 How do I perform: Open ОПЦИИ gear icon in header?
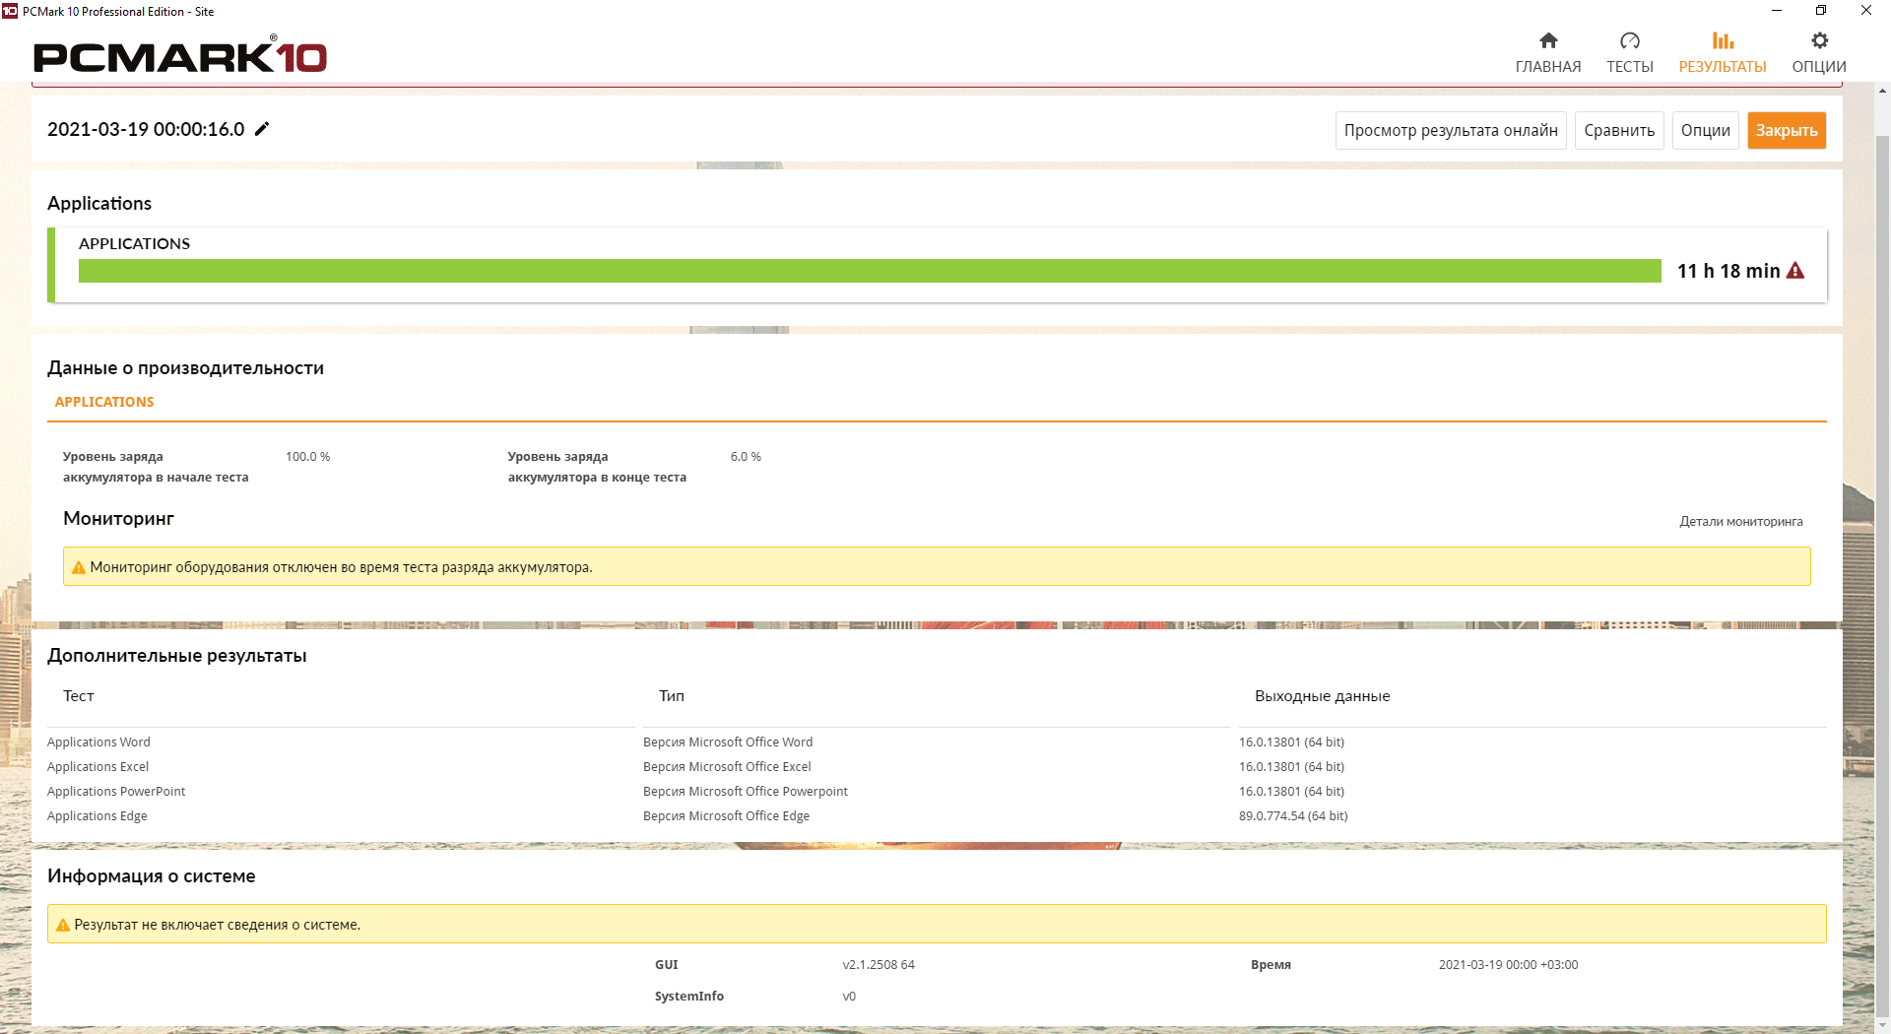click(x=1819, y=40)
